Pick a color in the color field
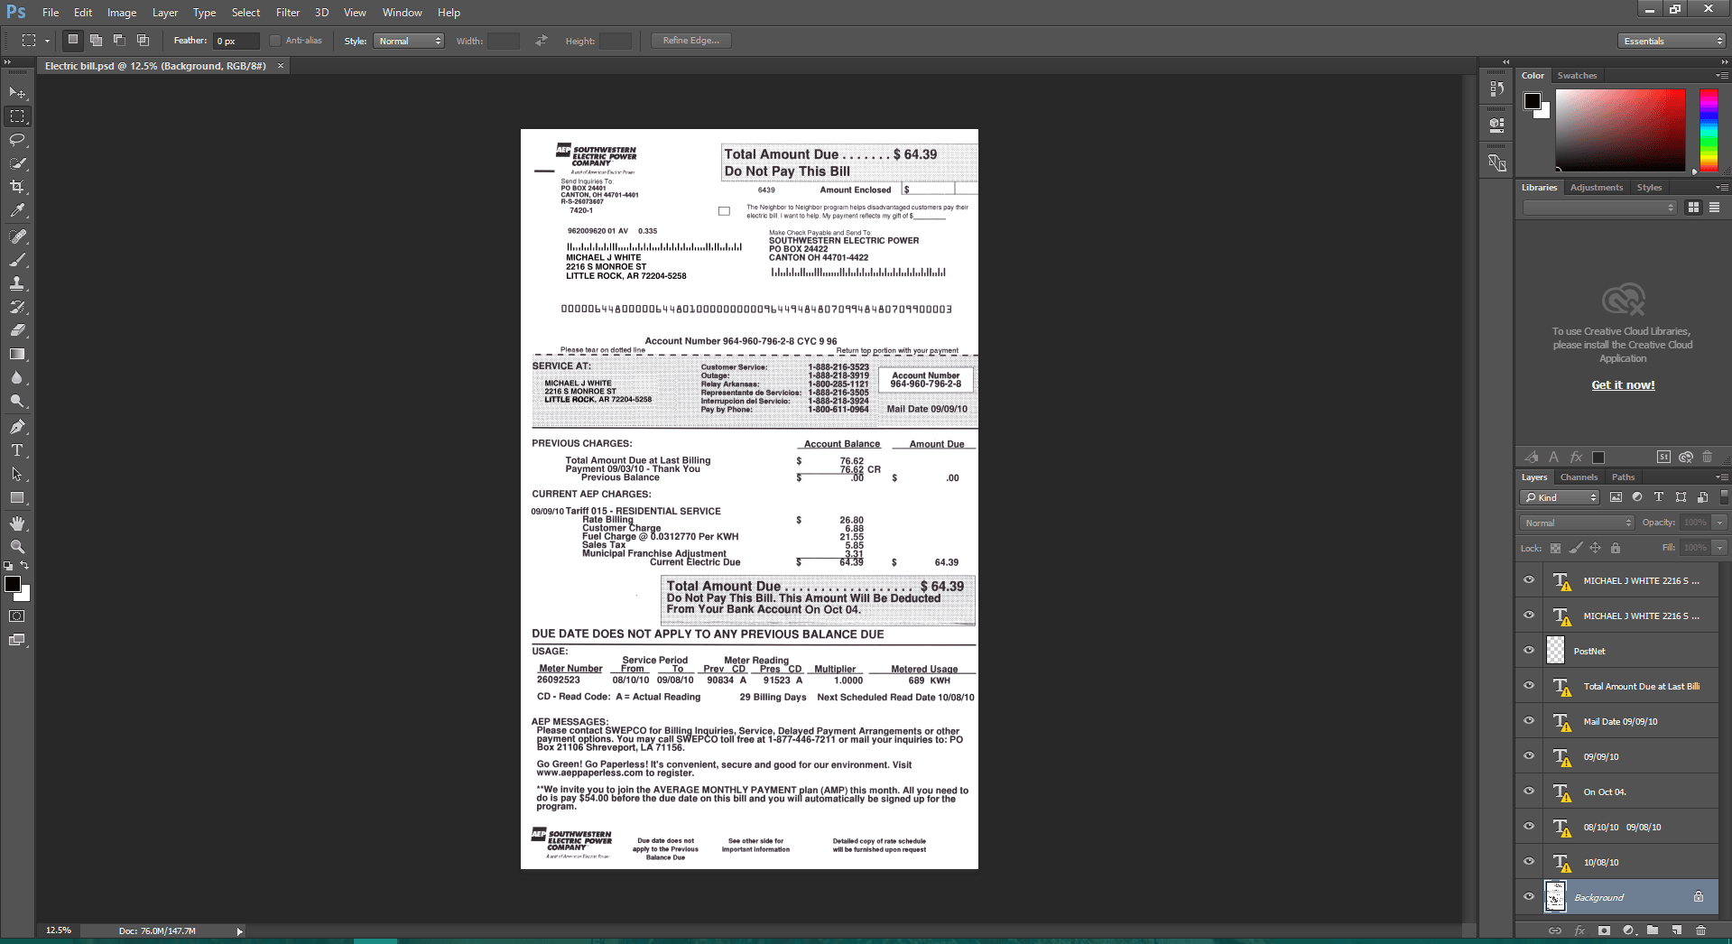 (x=1620, y=130)
